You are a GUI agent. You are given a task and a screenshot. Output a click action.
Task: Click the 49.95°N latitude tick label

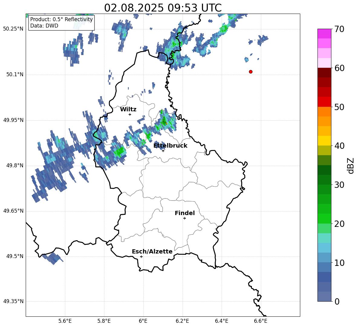pos(13,120)
